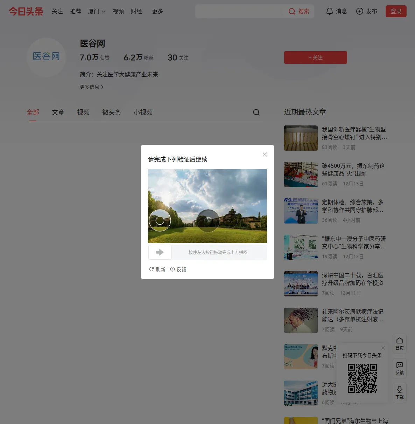
Task: Click thumbnail of the 礼来阿尔茨海默病 article
Action: point(301,320)
